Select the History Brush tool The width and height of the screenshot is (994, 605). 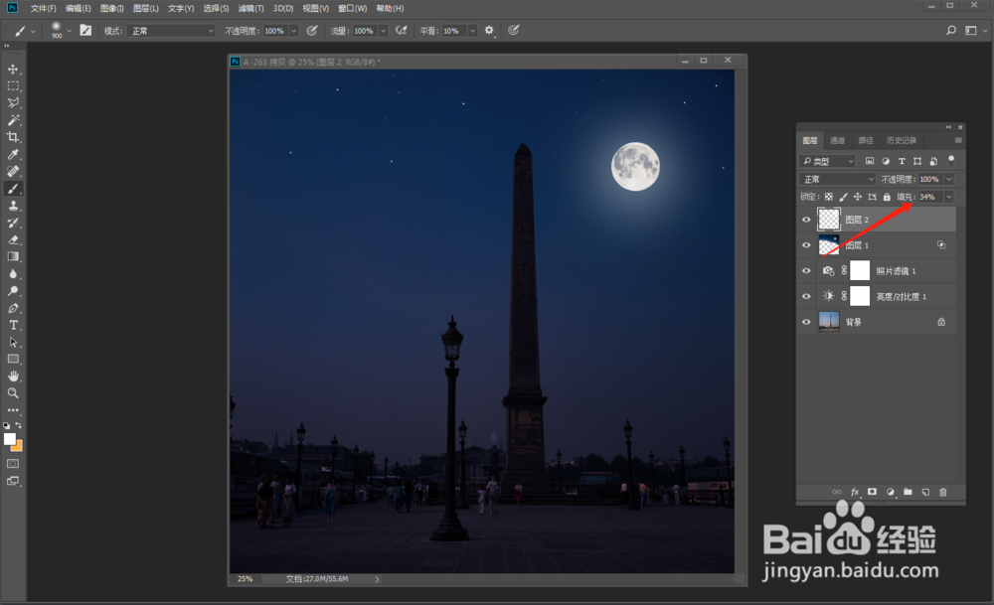13,223
